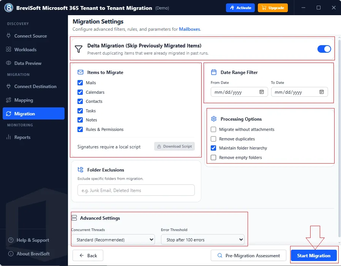Click the Date Range Filter calendar icon
This screenshot has width=341, height=266.
(214, 72)
